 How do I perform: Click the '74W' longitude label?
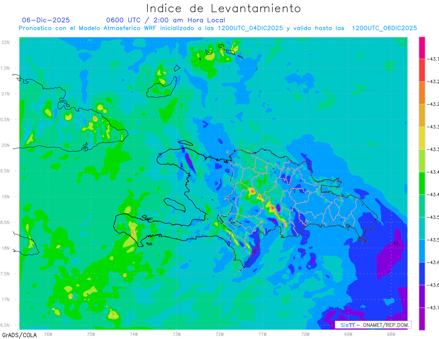(134, 334)
